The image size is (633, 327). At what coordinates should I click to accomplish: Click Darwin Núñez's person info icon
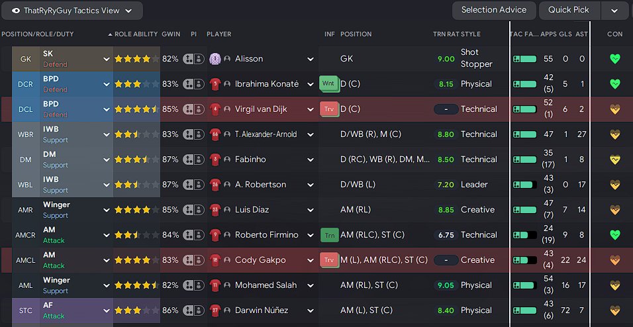tap(227, 310)
